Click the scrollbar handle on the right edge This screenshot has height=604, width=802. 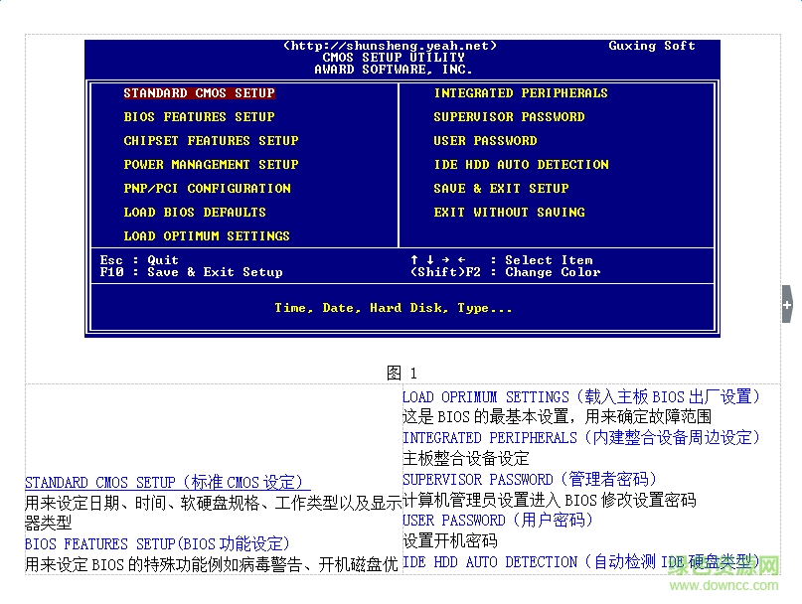coord(787,304)
